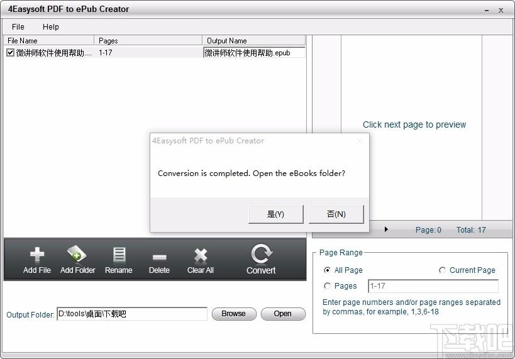This screenshot has width=515, height=359.
Task: Click the Add Folder icon
Action: [77, 253]
